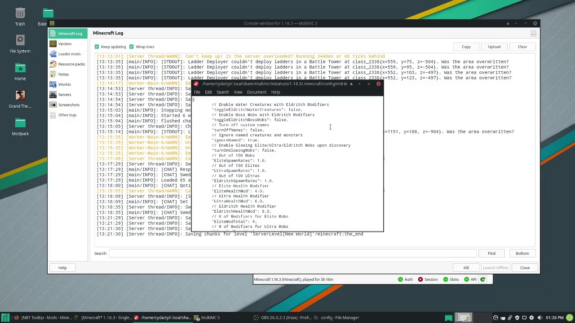
Task: Open the Manjaro start menu icon
Action: pyautogui.click(x=4, y=318)
